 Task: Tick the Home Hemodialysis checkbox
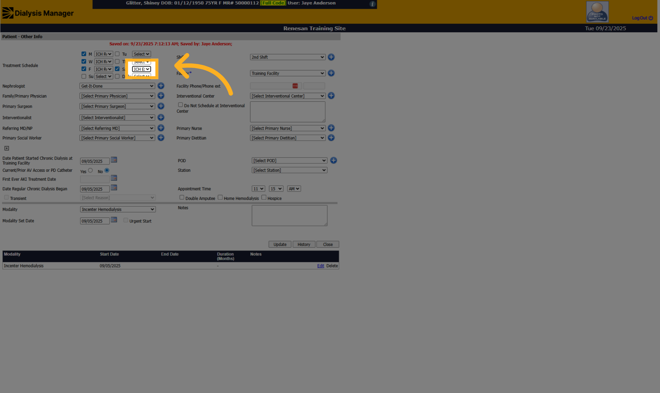(220, 197)
